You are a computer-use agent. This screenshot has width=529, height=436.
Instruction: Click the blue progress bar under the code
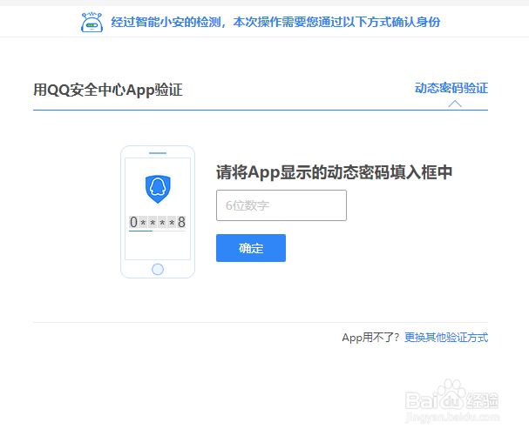(140, 231)
